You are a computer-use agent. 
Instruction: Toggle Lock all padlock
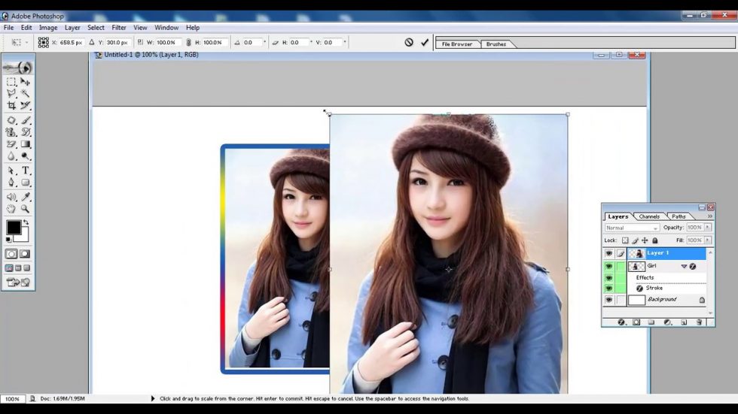[654, 240]
